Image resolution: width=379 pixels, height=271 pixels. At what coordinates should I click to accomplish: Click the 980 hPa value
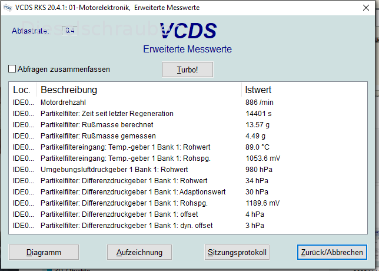pyautogui.click(x=258, y=170)
